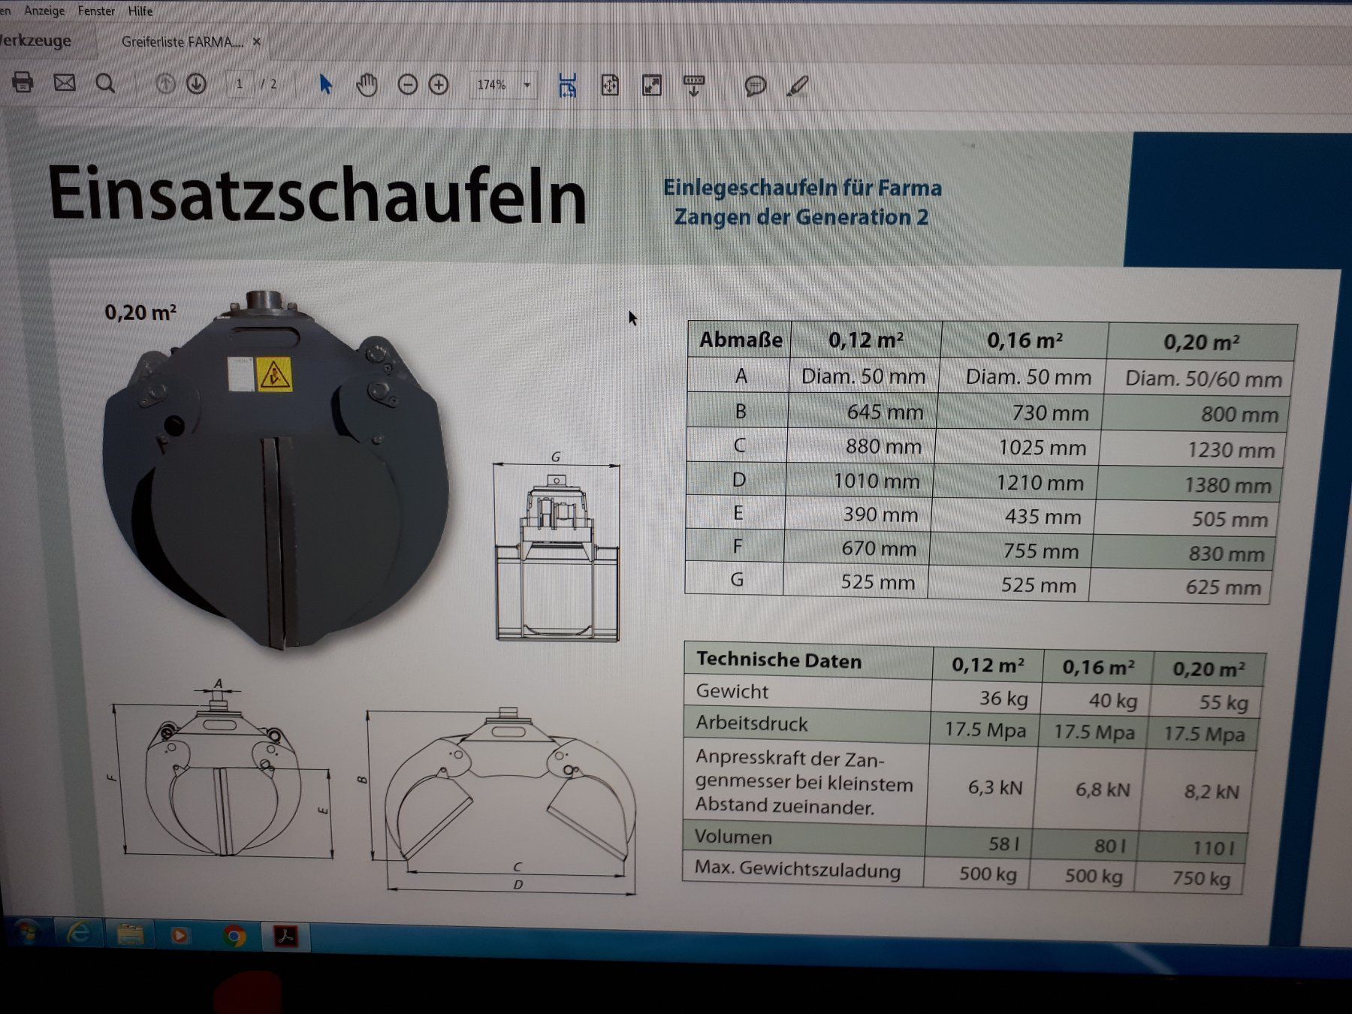
Task: Open the Fenster menu
Action: pos(97,11)
